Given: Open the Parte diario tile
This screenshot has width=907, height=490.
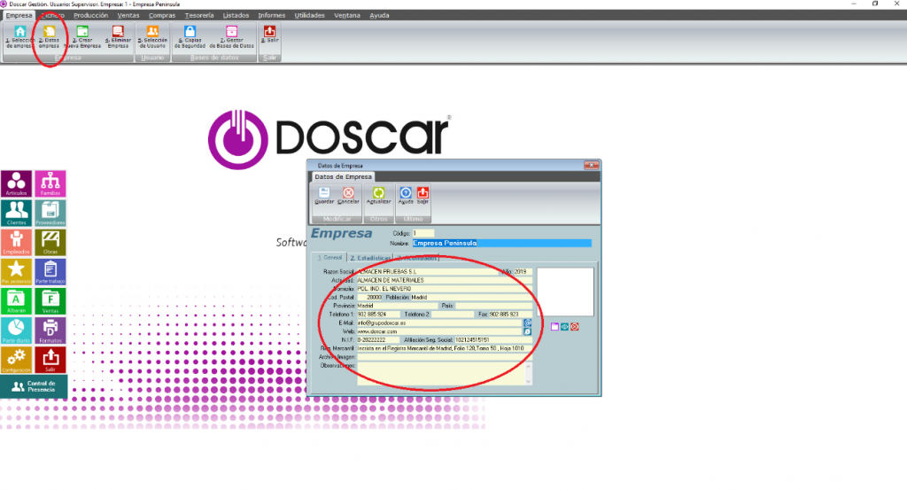Looking at the screenshot, I should click(x=16, y=331).
